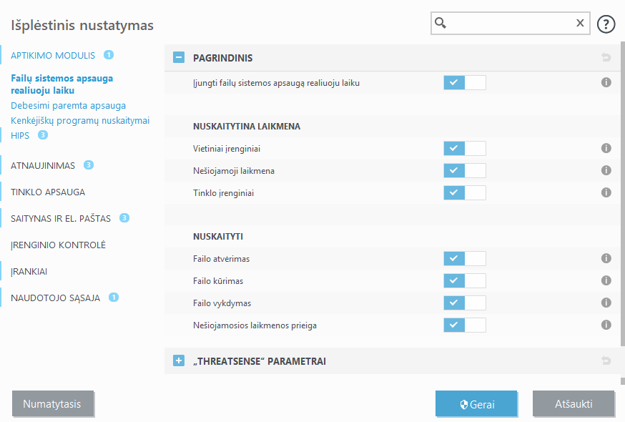Disable Failo vykdymas scanning

[x=463, y=303]
